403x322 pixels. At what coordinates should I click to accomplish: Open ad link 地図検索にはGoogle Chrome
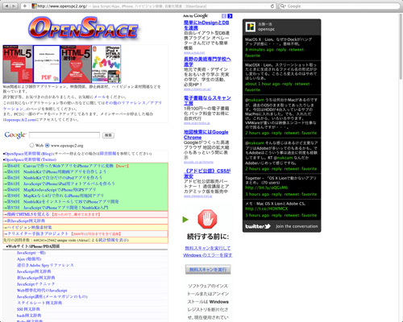tap(206, 134)
